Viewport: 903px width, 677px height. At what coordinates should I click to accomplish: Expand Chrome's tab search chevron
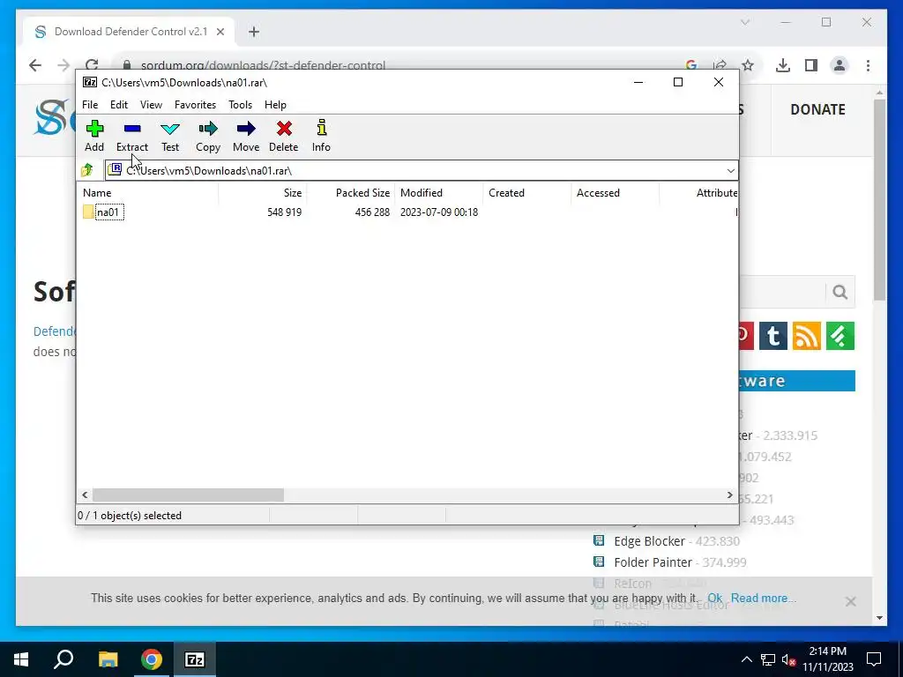(744, 22)
